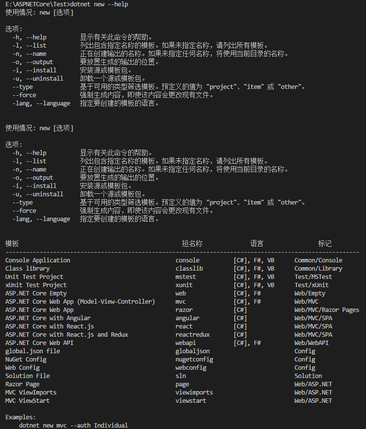This screenshot has width=366, height=429.
Task: Select the 'viewstart' short name
Action: 191,400
